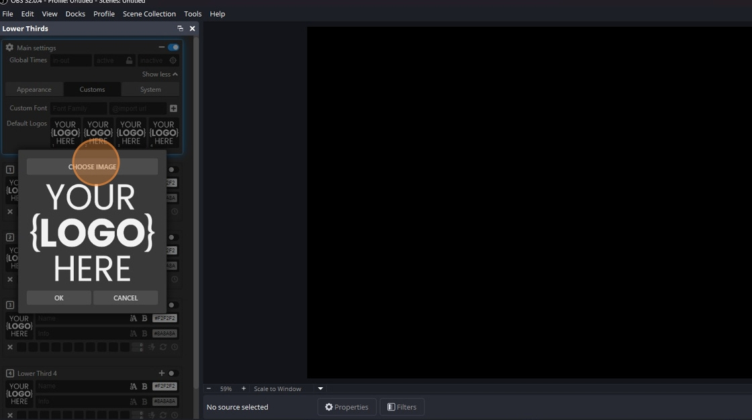The width and height of the screenshot is (752, 420).
Task: Toggle the Main settings master switch
Action: tap(174, 47)
